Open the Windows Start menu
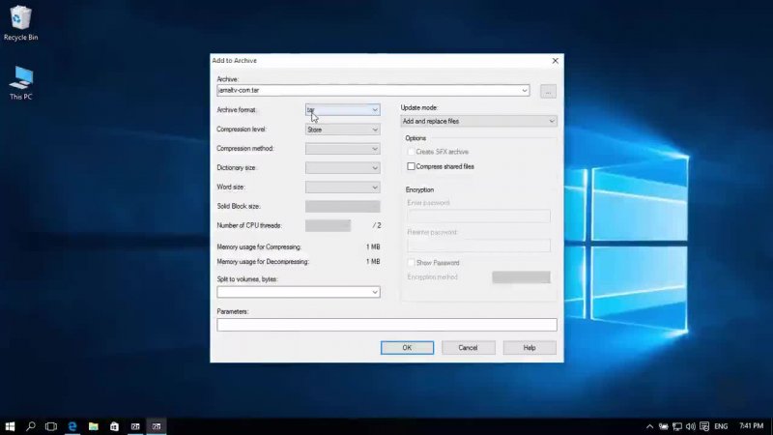 pyautogui.click(x=10, y=425)
